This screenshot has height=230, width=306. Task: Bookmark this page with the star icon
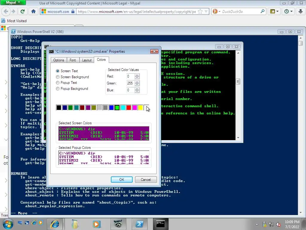coord(200,12)
